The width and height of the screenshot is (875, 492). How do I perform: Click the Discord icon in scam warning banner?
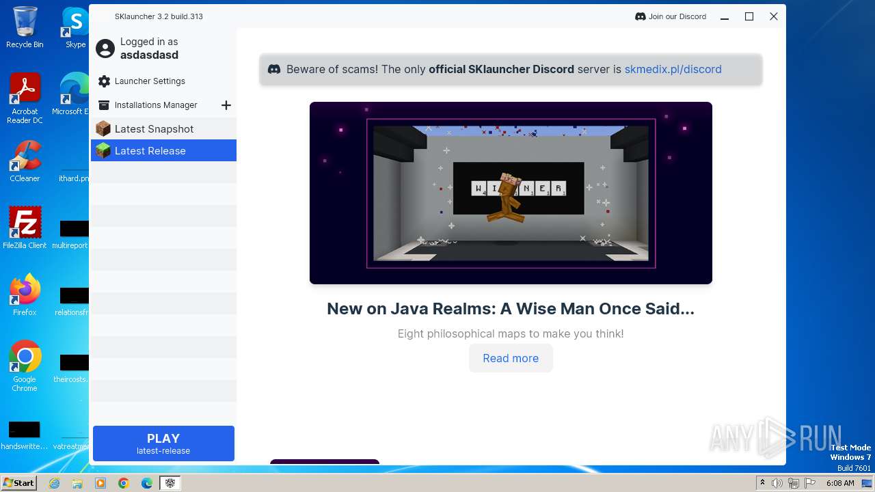tap(273, 69)
